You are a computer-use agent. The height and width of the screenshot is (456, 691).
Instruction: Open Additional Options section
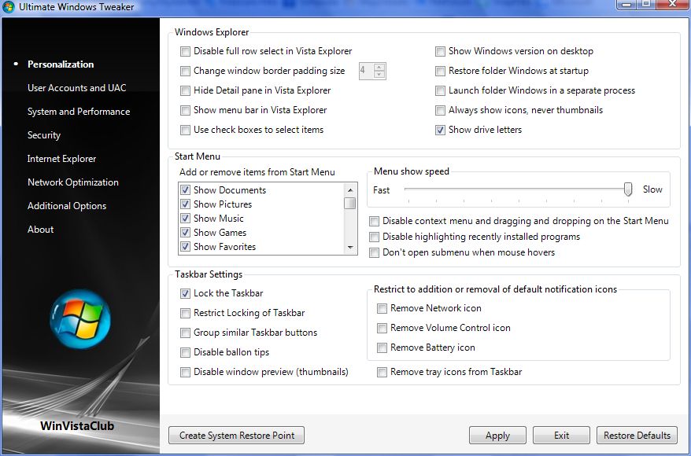point(67,206)
